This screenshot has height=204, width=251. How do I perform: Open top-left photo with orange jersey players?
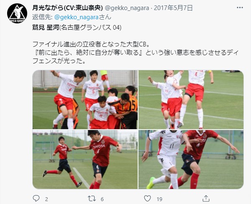85,99
